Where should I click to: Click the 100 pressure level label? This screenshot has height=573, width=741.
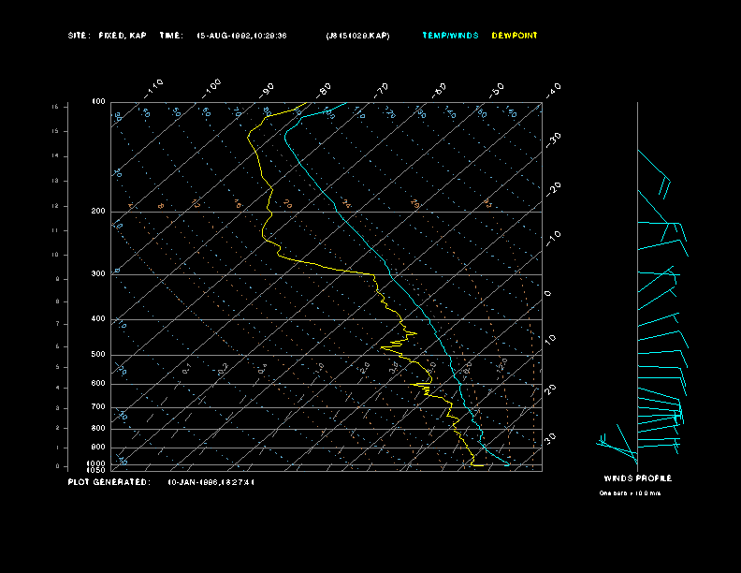tap(98, 101)
